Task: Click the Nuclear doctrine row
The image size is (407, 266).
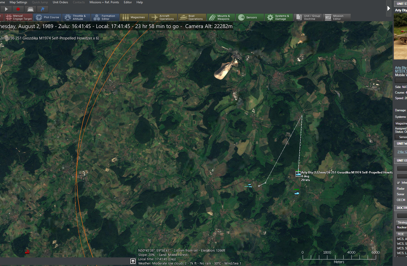Action: pyautogui.click(x=401, y=227)
